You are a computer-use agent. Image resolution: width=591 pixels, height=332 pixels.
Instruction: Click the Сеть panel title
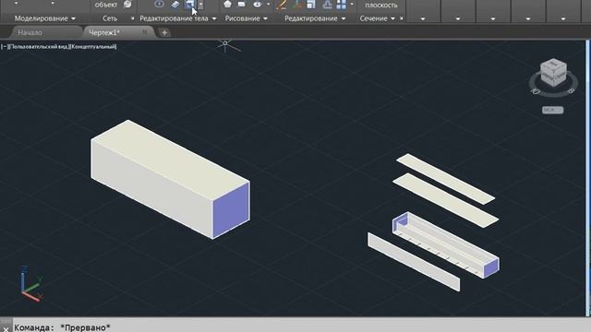tap(110, 18)
